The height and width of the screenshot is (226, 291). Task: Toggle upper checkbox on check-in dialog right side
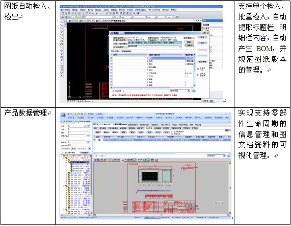198,69
